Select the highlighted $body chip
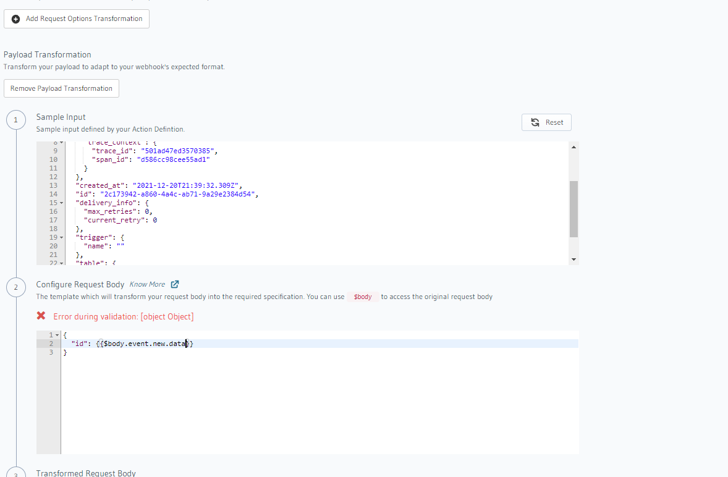Viewport: 728px width, 477px height. point(363,297)
